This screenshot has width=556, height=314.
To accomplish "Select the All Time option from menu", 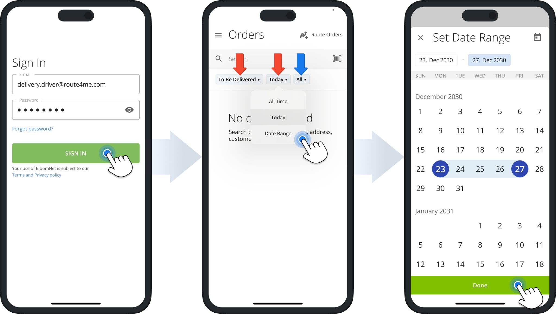I will point(278,101).
